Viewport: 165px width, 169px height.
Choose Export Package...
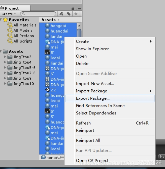[x=110, y=98]
